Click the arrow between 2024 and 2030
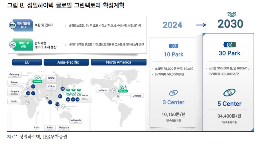This screenshot has height=148, width=263. pos(201,25)
